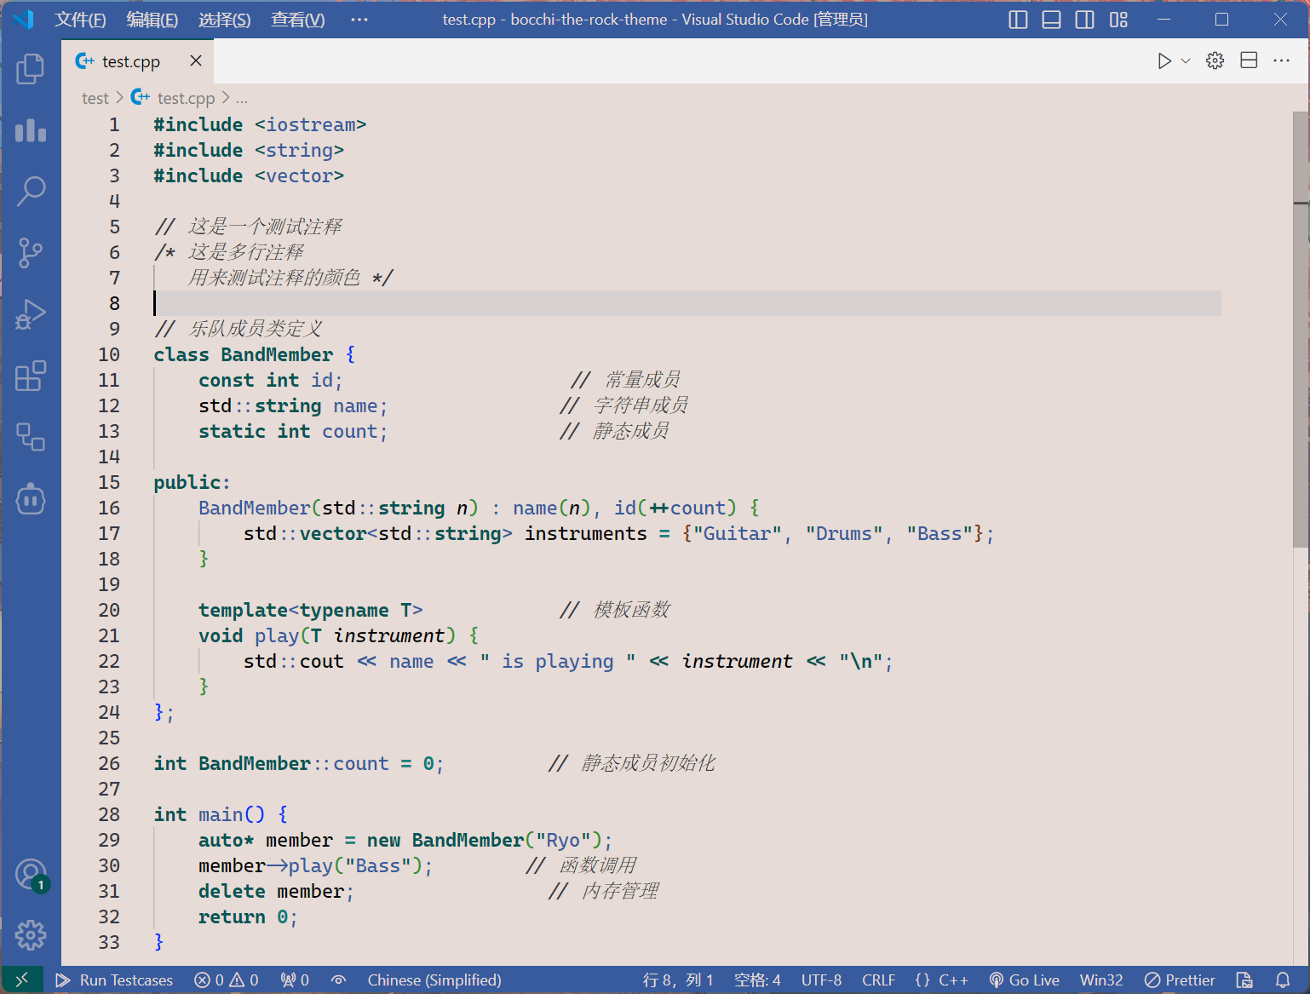The image size is (1310, 994).
Task: Click the ports forwarded indicator showing 0
Action: point(295,980)
